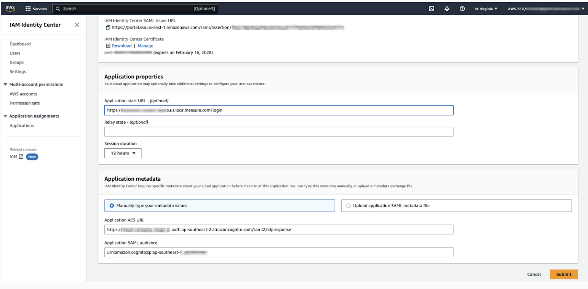The image size is (588, 289).
Task: Open the N. Virginia region selector
Action: 486,9
